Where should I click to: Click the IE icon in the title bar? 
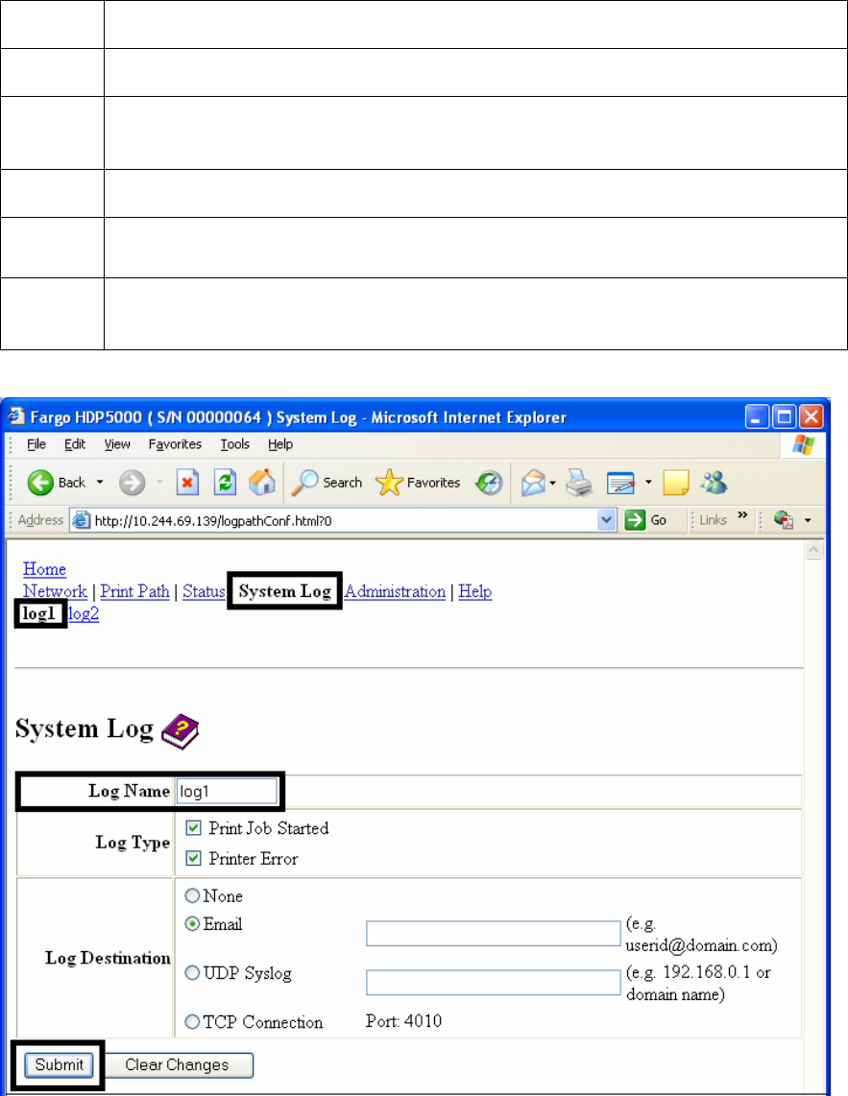pyautogui.click(x=16, y=417)
